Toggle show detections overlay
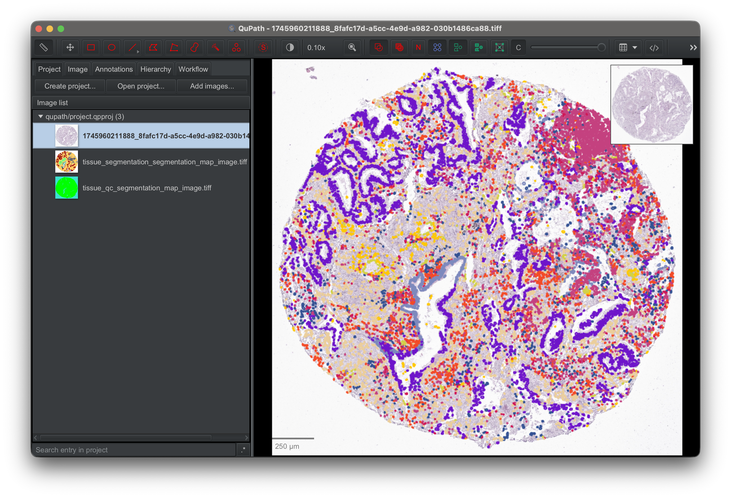The width and height of the screenshot is (731, 498). point(458,48)
